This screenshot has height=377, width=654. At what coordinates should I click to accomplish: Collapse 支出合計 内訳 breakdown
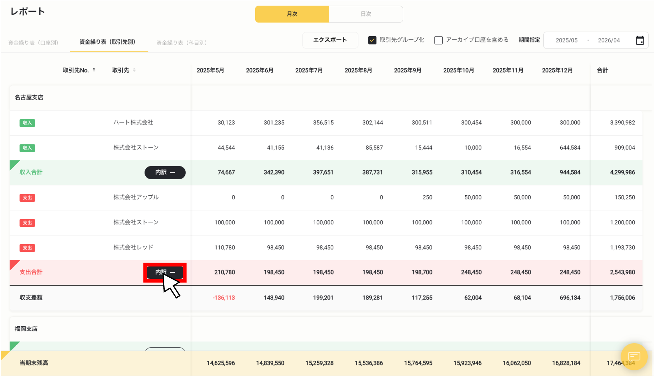point(165,272)
